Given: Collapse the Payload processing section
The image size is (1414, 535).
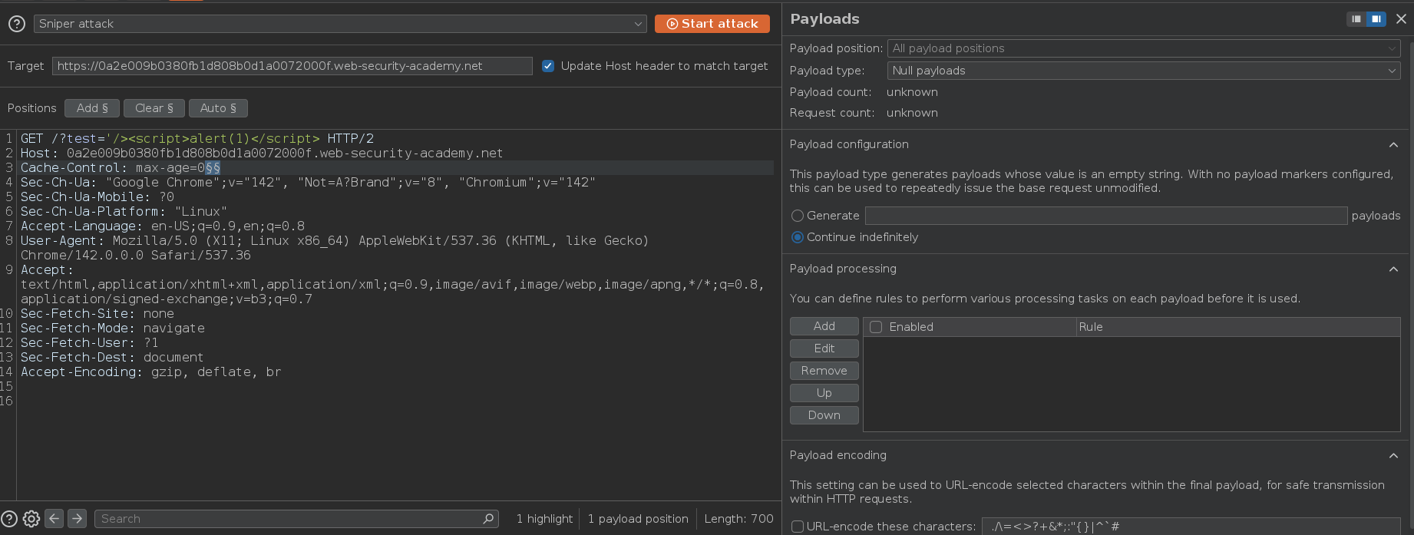Looking at the screenshot, I should [1393, 269].
